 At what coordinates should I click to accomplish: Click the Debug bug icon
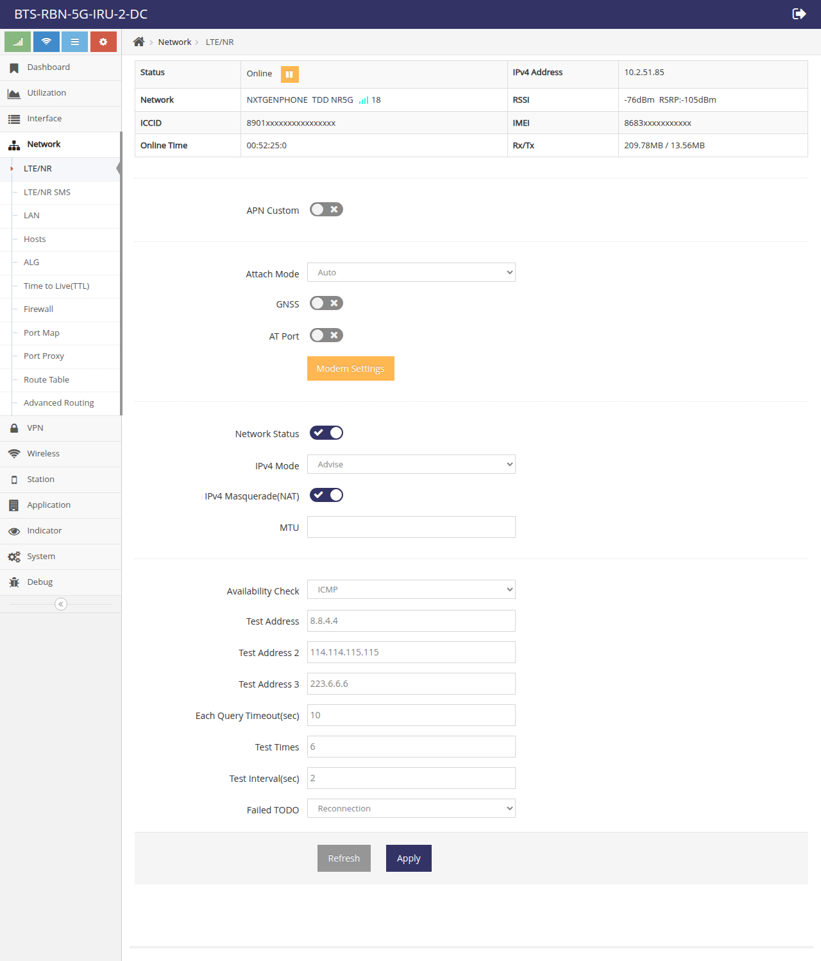coord(14,582)
